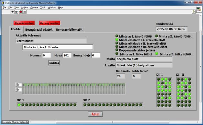203x125 pixels.
Task: Open the File menu
Action: 5,7
